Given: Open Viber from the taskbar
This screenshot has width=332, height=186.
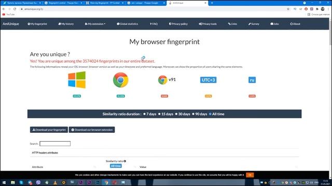Looking at the screenshot, I should [x=38, y=182].
